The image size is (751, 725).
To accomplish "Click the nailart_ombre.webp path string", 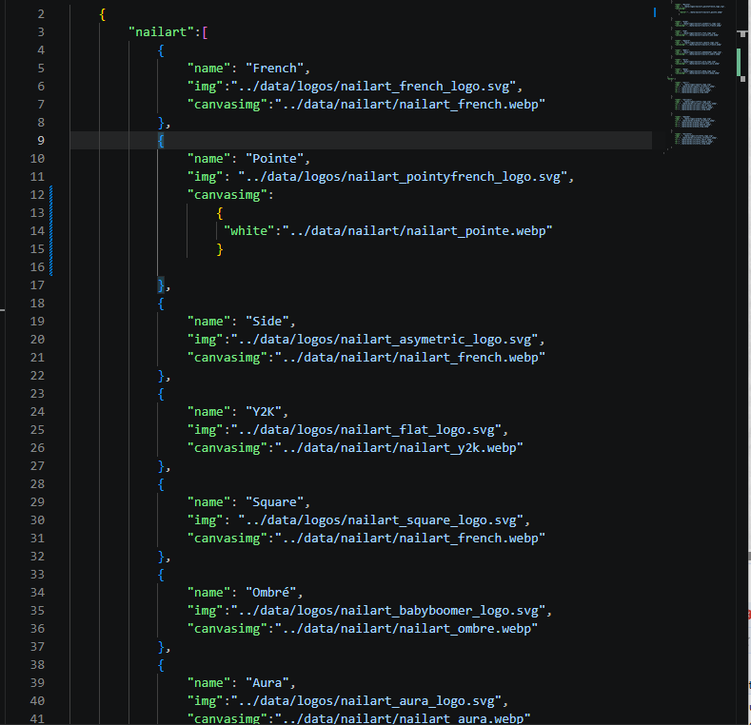I will 406,629.
